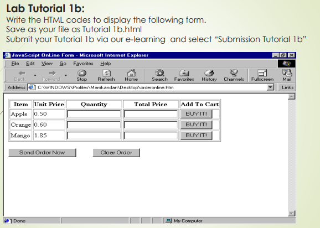The width and height of the screenshot is (320, 228).
Task: Click the Windows logo throbber icon
Action: pos(287,64)
